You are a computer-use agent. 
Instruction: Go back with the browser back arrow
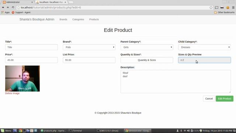pyautogui.click(x=3, y=7)
